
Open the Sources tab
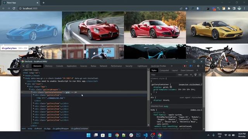pos(84,66)
